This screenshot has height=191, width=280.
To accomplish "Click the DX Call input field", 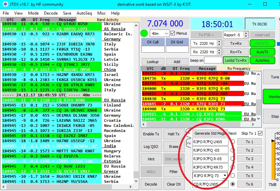I will tap(152, 50).
